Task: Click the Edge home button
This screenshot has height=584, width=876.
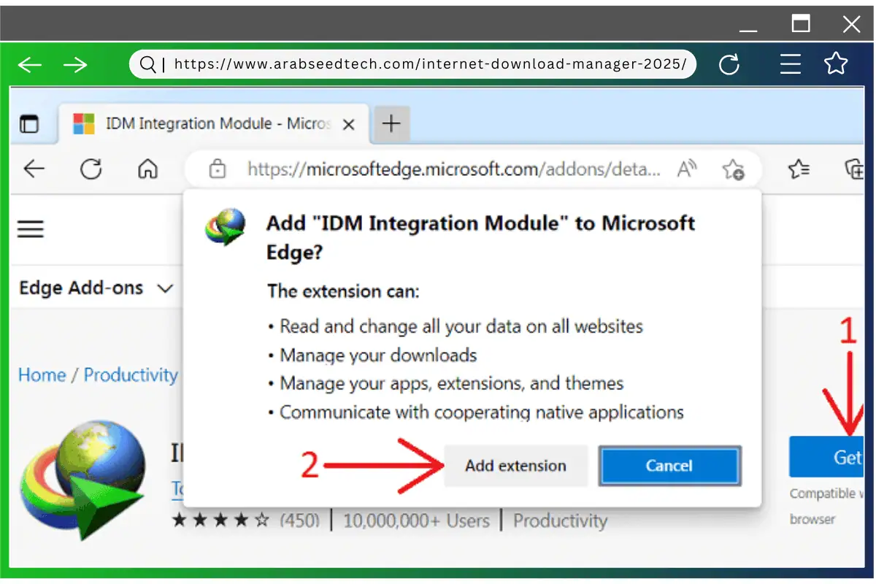Action: 147,169
